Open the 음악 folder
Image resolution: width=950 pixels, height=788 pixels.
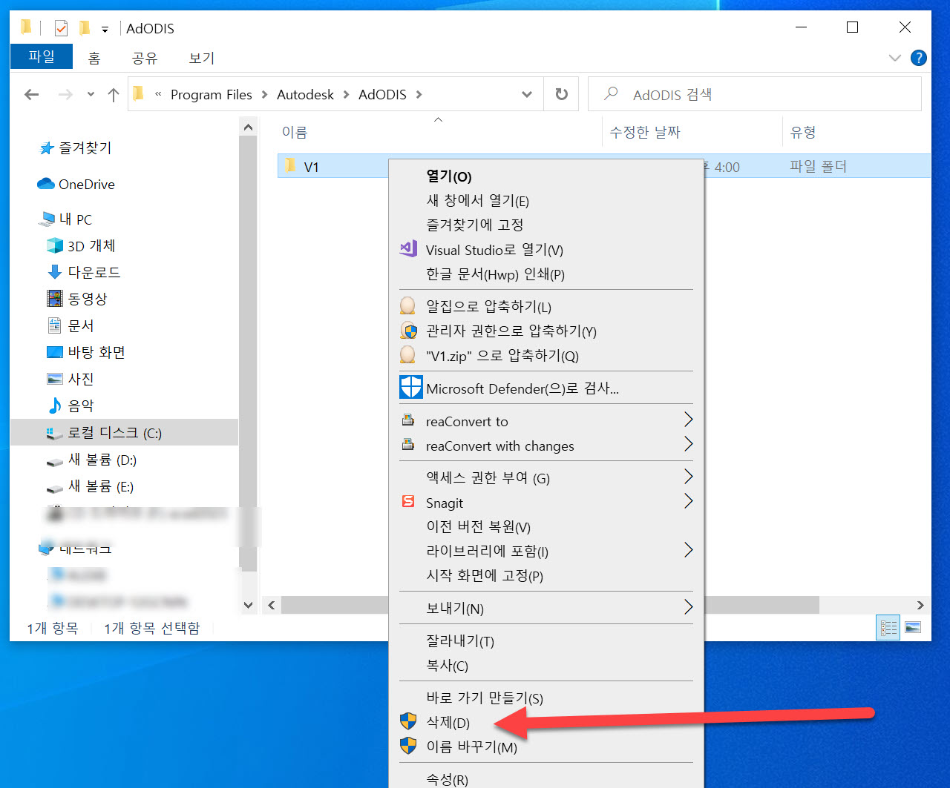click(71, 405)
